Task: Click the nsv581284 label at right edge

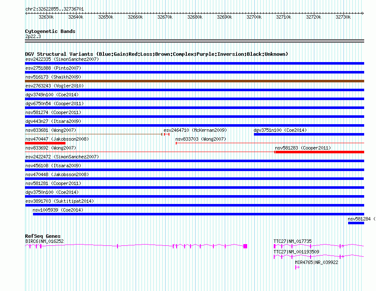Action: pyautogui.click(x=361, y=219)
